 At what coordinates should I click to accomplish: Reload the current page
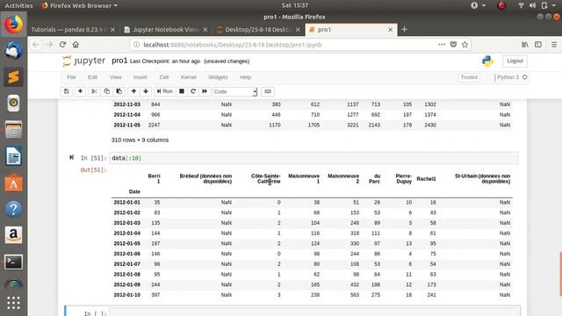[62, 45]
